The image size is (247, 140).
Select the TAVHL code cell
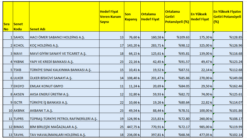pyautogui.click(x=21, y=133)
